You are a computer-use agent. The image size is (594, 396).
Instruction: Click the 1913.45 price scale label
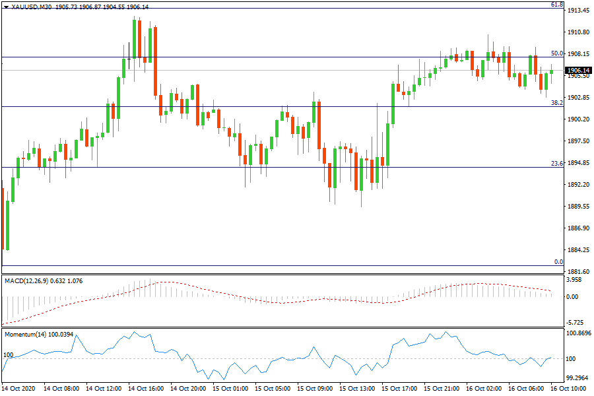click(x=578, y=11)
